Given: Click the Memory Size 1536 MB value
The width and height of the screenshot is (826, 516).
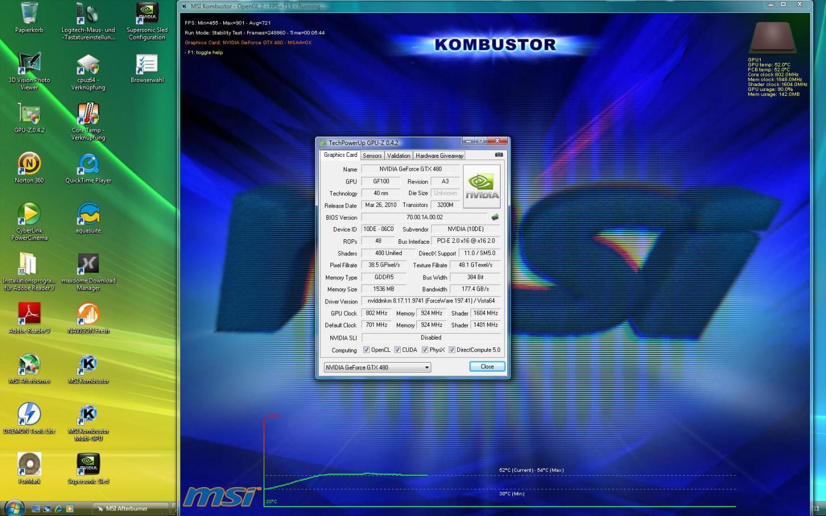Looking at the screenshot, I should pyautogui.click(x=383, y=289).
